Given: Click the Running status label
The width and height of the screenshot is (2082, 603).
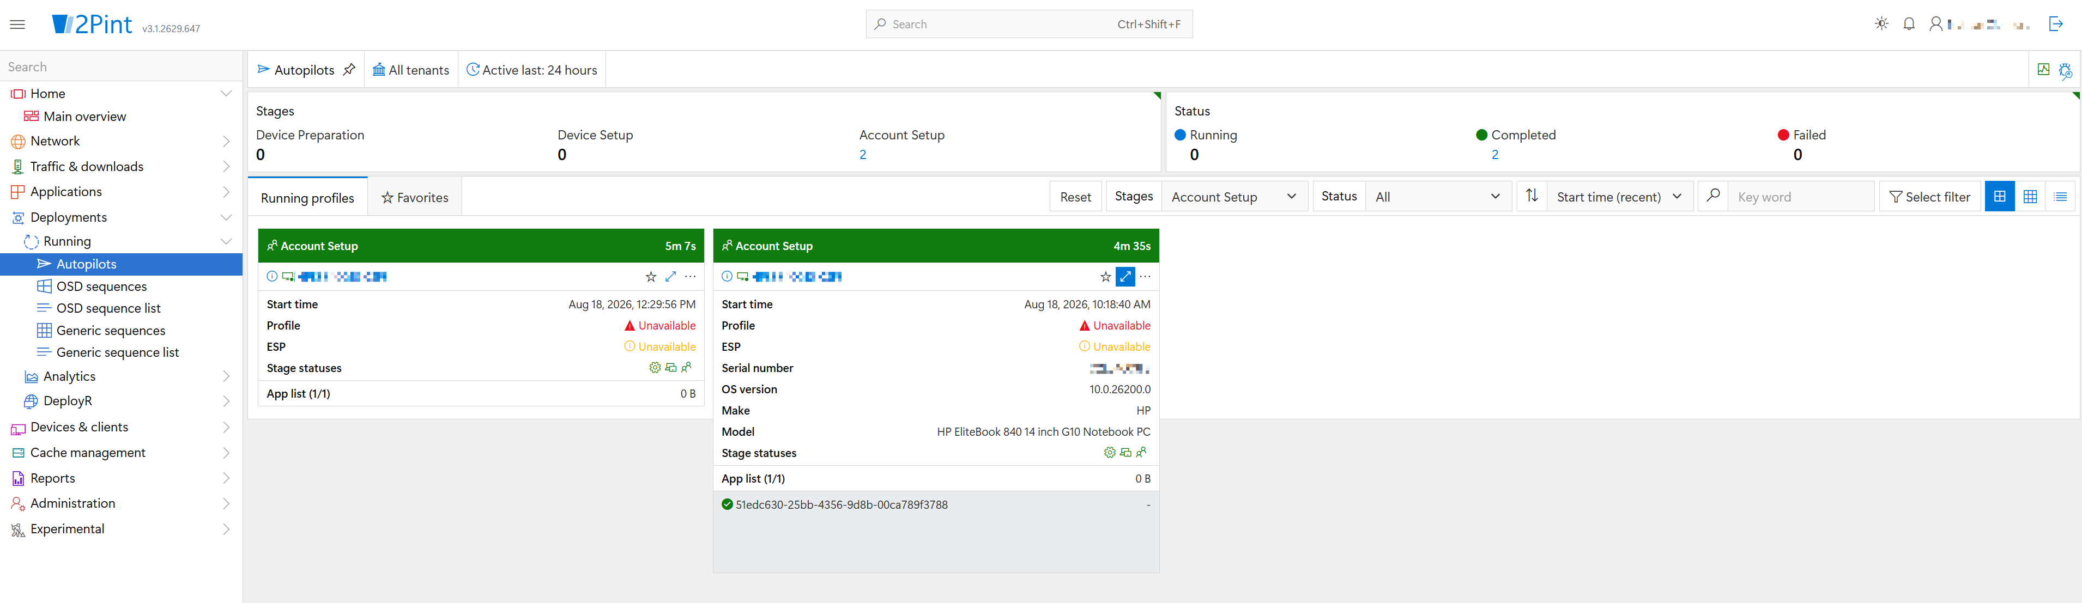Looking at the screenshot, I should click(1213, 135).
